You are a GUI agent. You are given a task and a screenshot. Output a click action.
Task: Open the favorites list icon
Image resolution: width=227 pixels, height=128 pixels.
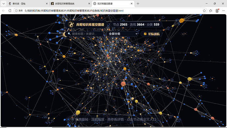[x=211, y=11]
